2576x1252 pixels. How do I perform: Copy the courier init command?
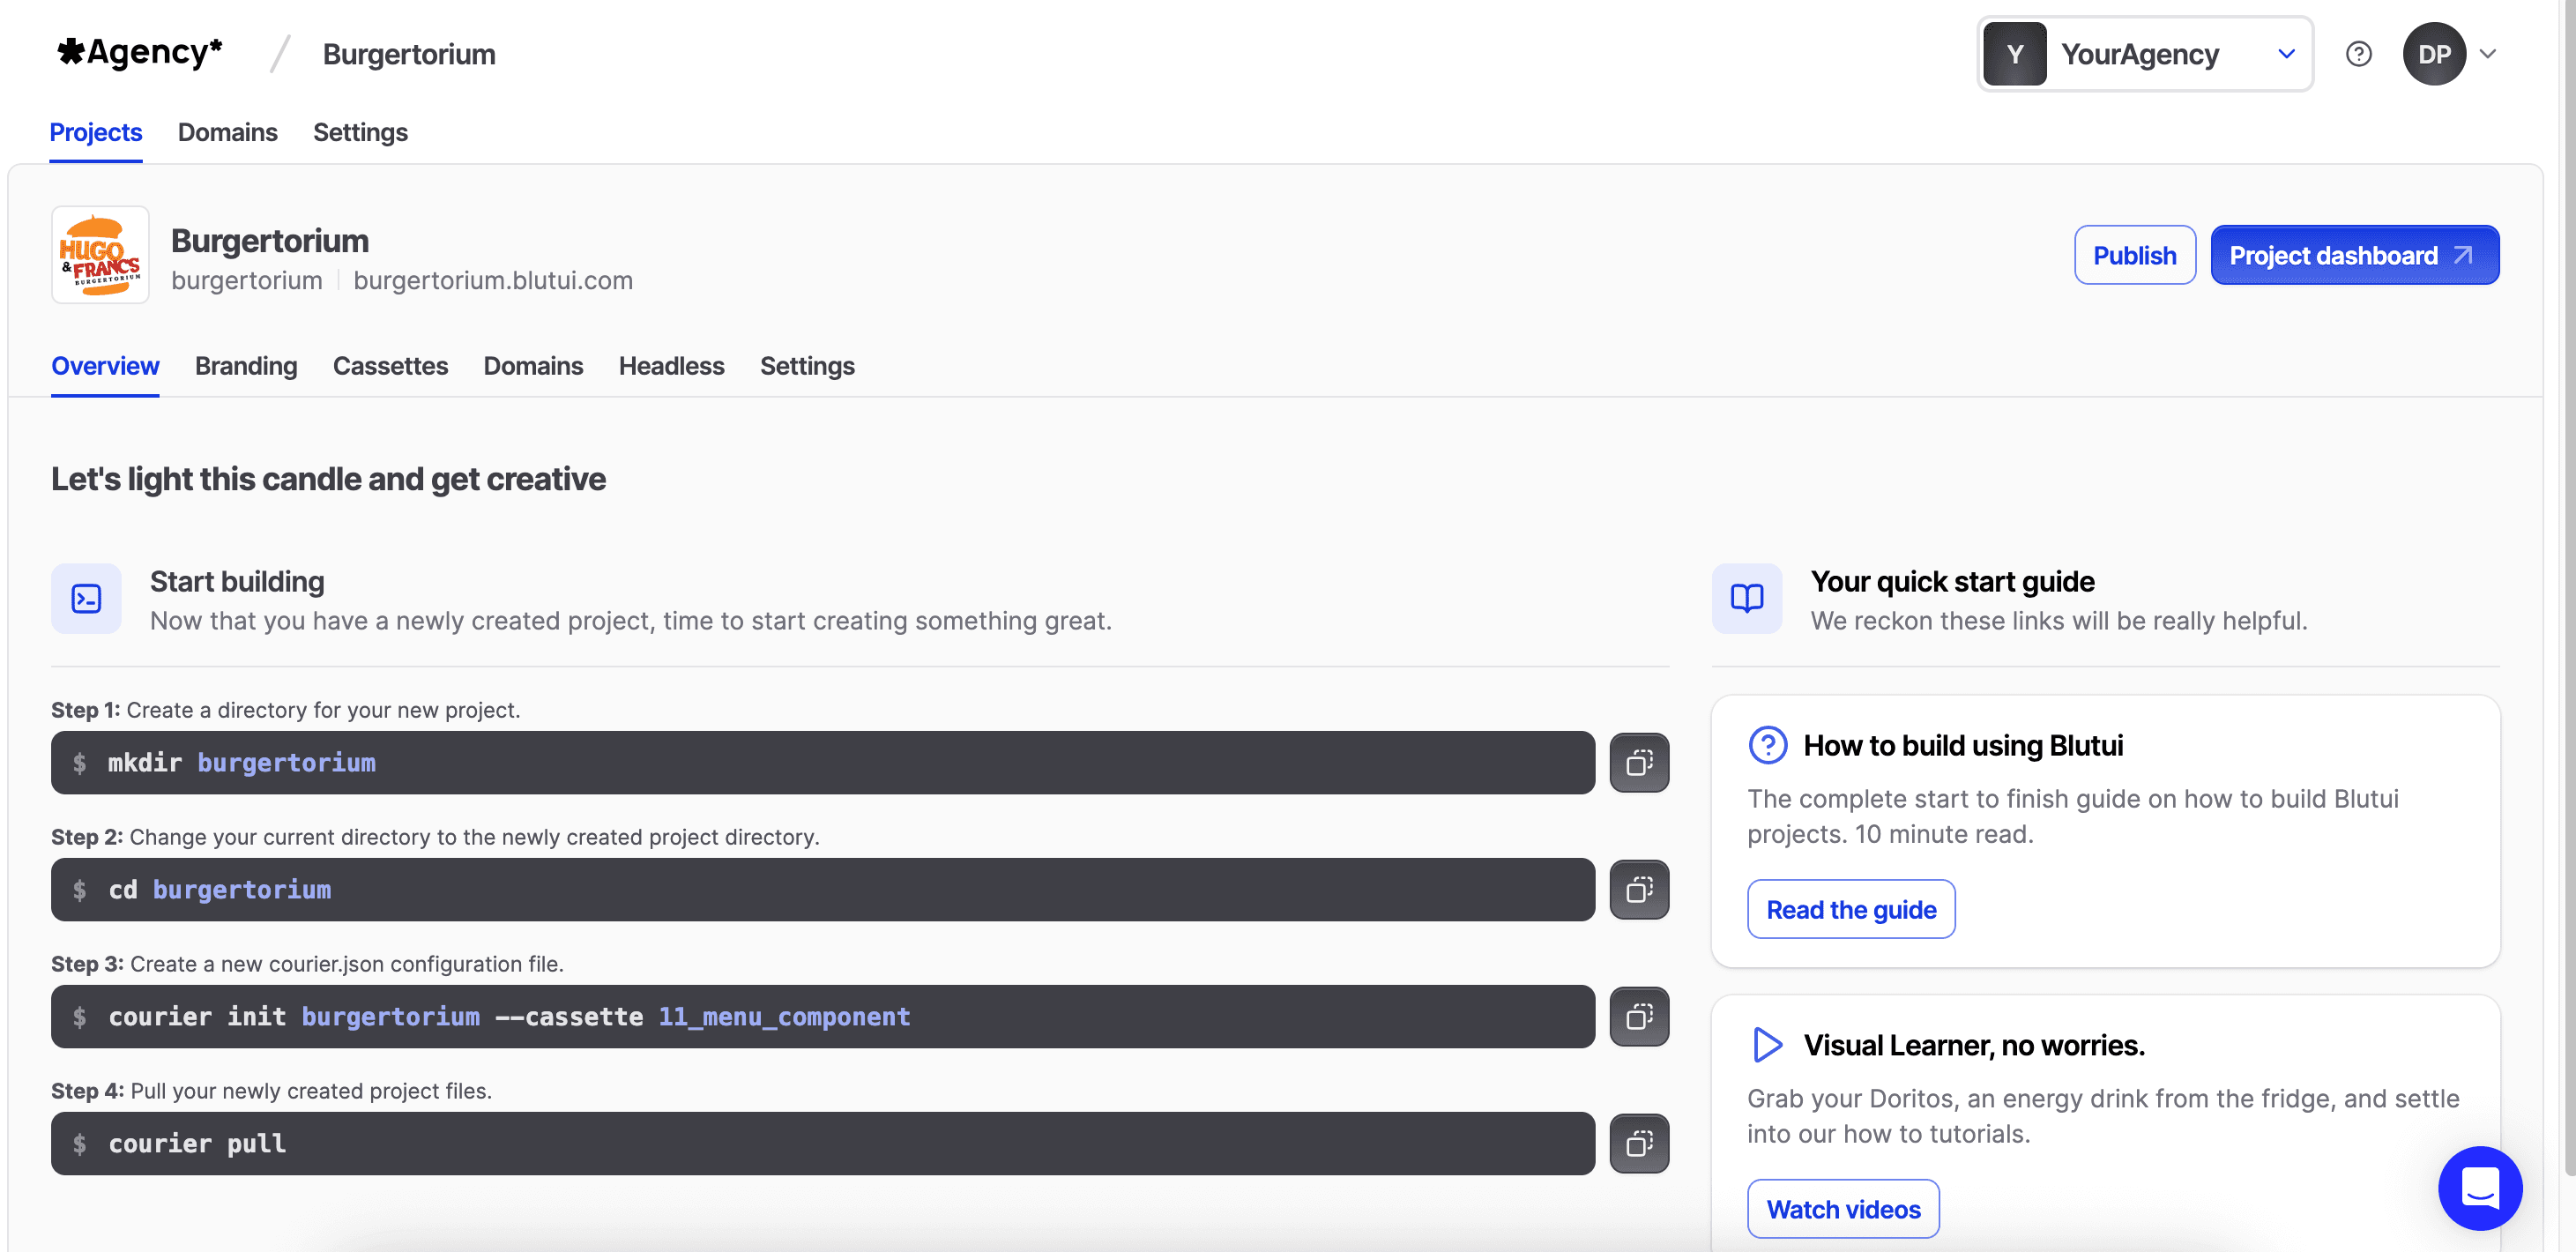click(x=1639, y=1016)
